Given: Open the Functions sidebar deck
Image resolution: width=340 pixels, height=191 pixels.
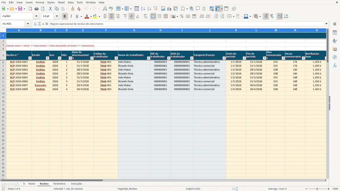Looking at the screenshot, I should point(335,65).
